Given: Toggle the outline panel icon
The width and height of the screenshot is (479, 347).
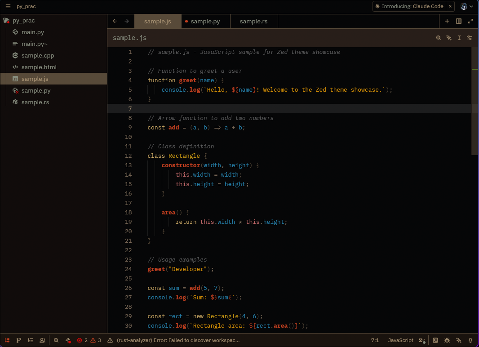Looking at the screenshot, I should (x=31, y=340).
